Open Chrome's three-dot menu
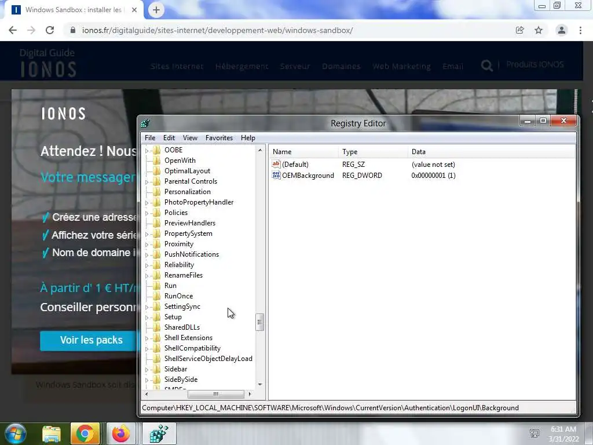The height and width of the screenshot is (445, 593). click(x=580, y=30)
